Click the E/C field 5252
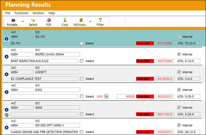This screenshot has height=135, width=206. 58,90
